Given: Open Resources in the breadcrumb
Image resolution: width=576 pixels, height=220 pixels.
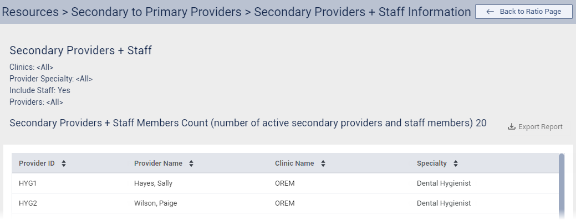Looking at the screenshot, I should pos(30,12).
